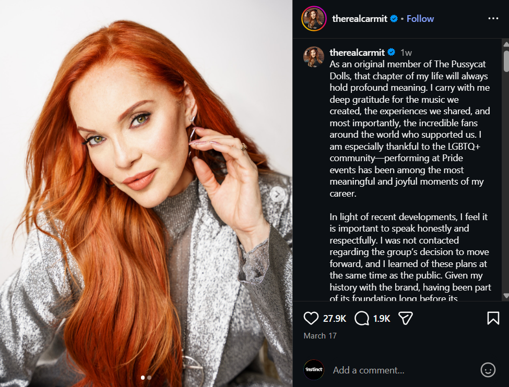This screenshot has width=509, height=387.
Task: View the 27.9K likes list
Action: click(335, 318)
